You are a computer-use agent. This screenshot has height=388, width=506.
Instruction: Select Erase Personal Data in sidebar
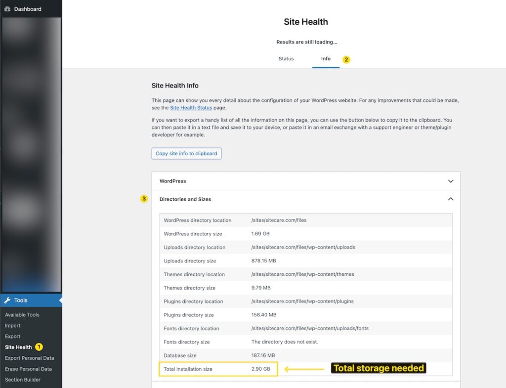tap(28, 369)
